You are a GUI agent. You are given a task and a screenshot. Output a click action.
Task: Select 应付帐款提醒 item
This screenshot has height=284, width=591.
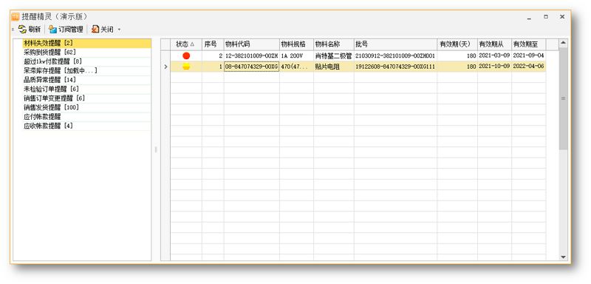86,117
